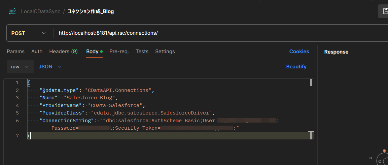Click the request URL input field
Screen dimensions: 388x165
pyautogui.click(x=202, y=33)
